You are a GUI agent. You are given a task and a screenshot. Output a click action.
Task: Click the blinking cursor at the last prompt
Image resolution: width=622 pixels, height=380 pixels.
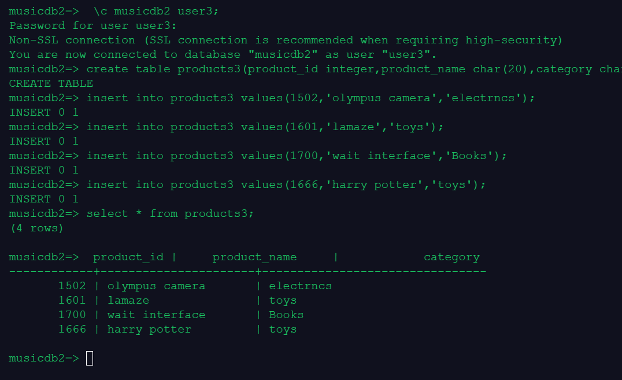point(90,359)
